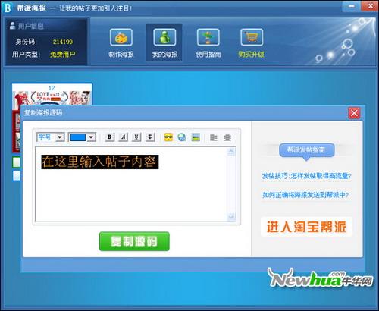379x311 pixels.
Task: Close the 复制海报源码 dialog
Action: (354, 113)
